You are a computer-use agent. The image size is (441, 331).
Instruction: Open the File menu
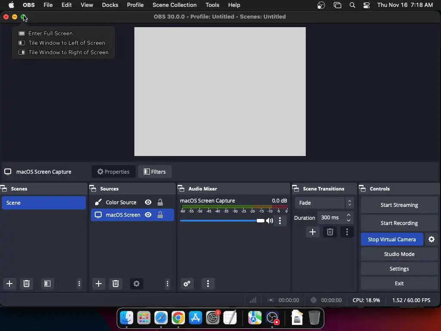(x=48, y=5)
